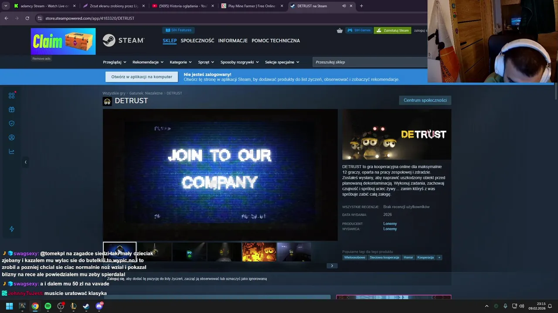Image resolution: width=558 pixels, height=313 pixels.
Task: Click the plus button to add tags
Action: (439, 257)
